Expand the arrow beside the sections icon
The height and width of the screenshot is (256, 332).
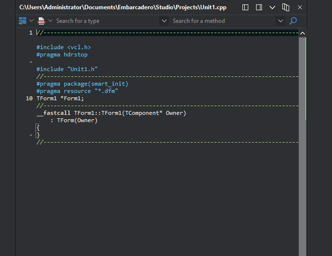31,21
